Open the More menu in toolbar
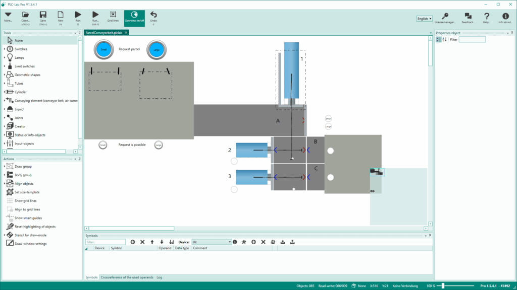This screenshot has height=290, width=517. point(8,18)
